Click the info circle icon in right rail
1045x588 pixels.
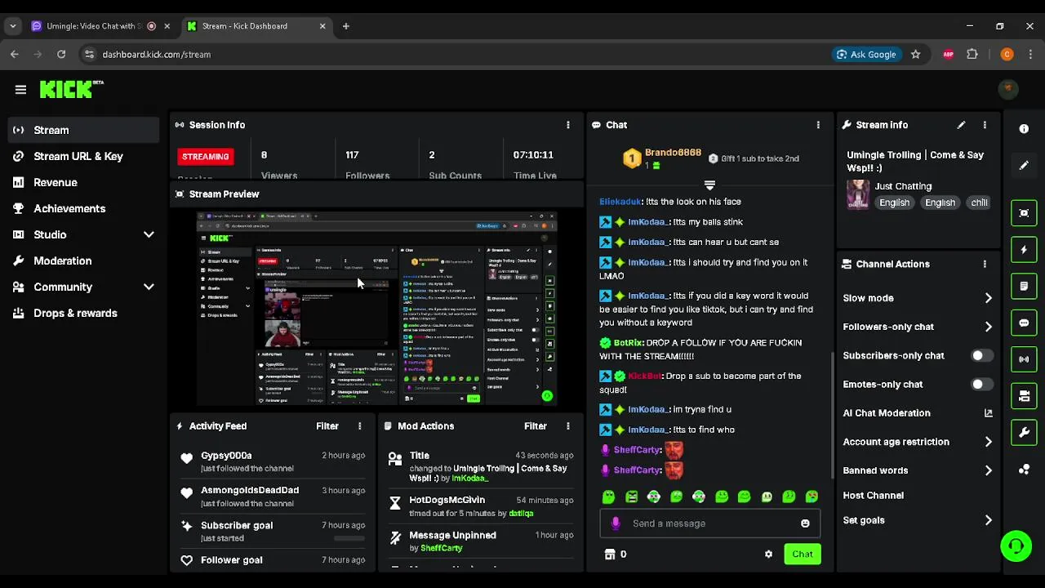click(1024, 129)
